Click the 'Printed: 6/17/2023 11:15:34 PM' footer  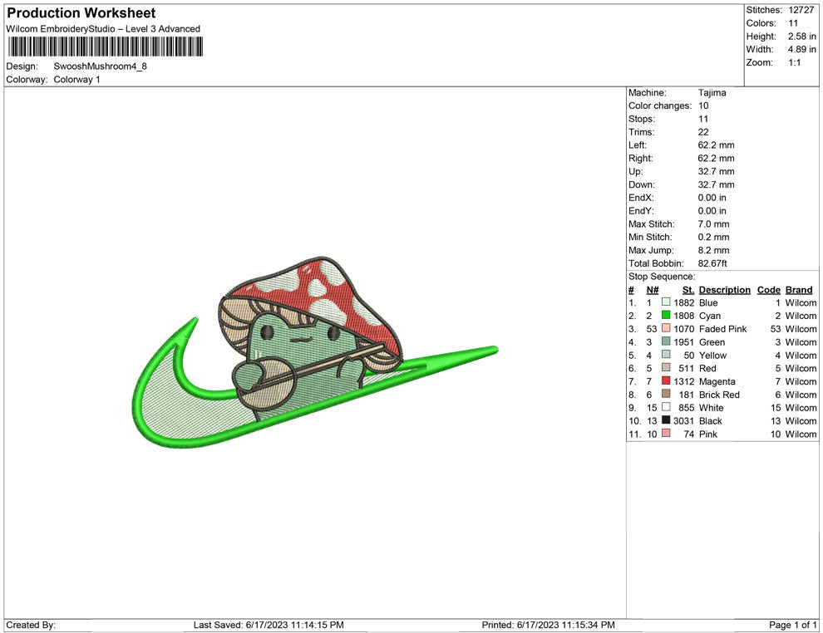pos(549,625)
